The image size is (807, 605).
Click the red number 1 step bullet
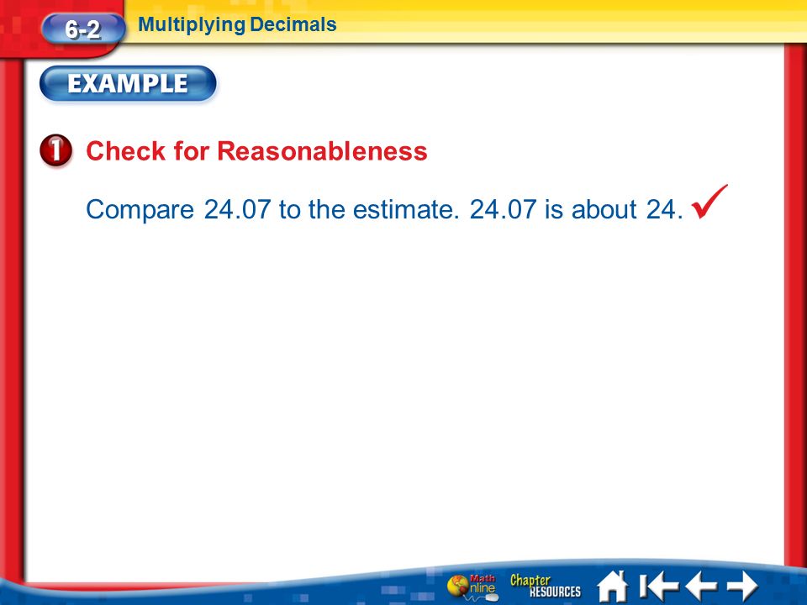(55, 150)
